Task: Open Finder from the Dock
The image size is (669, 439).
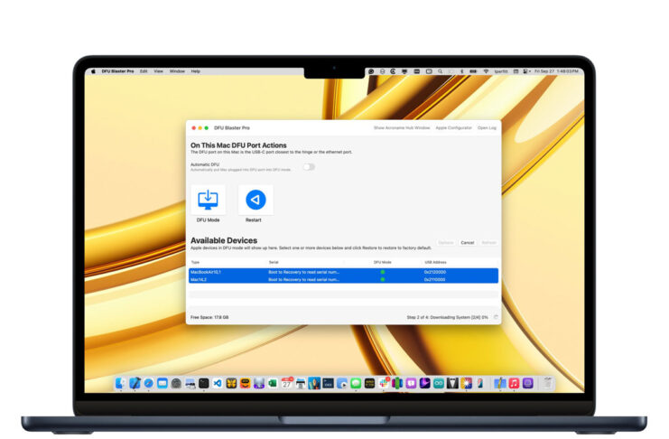Action: click(121, 383)
